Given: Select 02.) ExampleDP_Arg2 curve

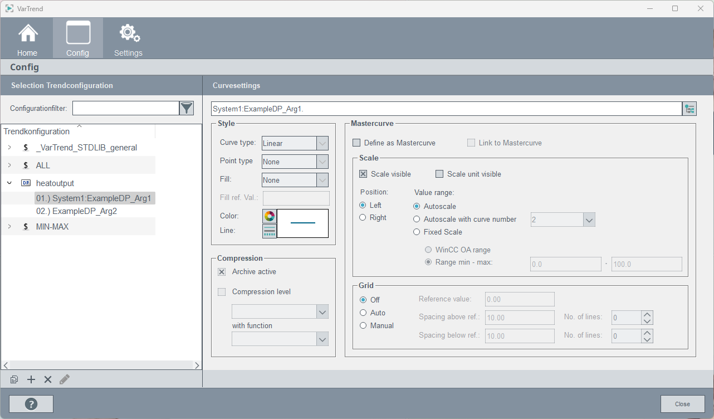Looking at the screenshot, I should (x=76, y=211).
